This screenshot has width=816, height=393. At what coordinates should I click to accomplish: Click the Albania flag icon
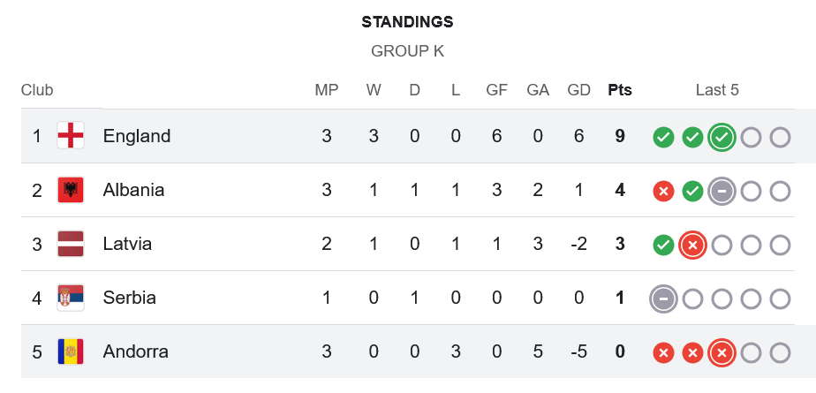pyautogui.click(x=71, y=190)
